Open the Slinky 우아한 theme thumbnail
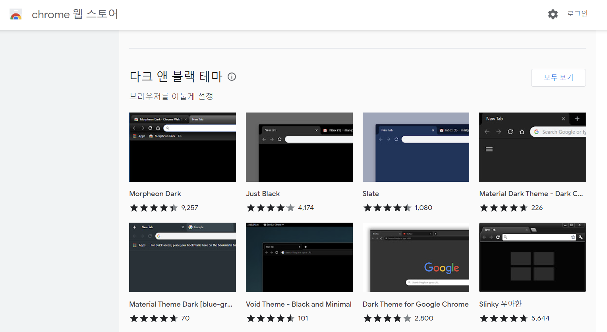This screenshot has height=332, width=607. 532,257
